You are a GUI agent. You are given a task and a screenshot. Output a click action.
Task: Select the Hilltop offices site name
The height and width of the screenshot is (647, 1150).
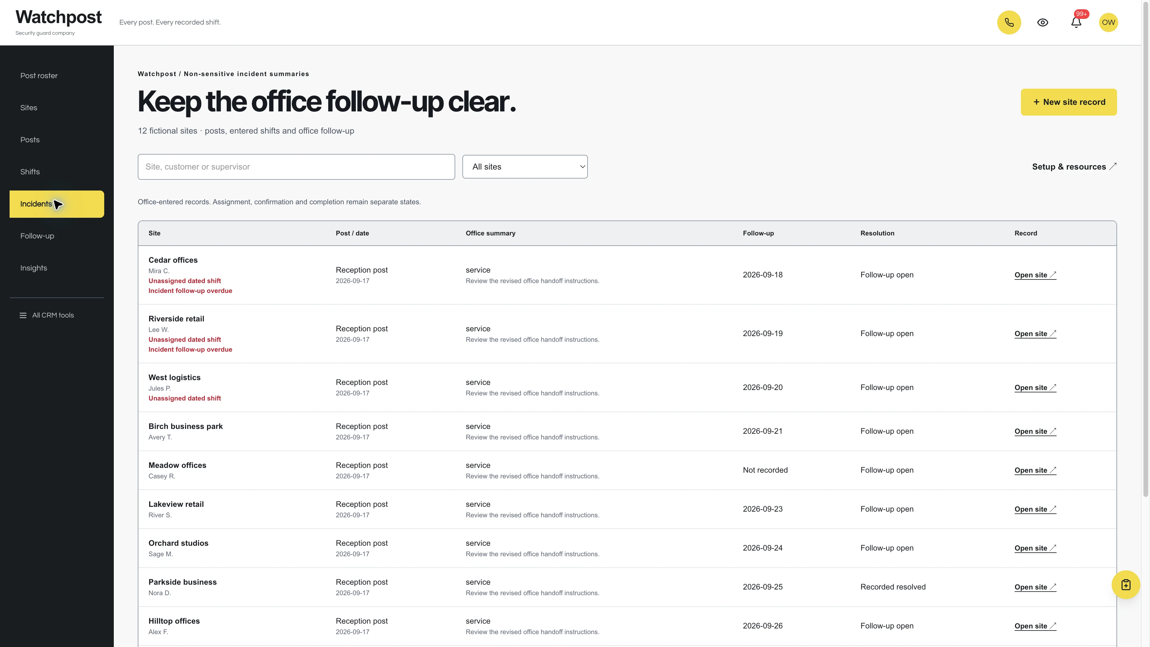tap(174, 621)
